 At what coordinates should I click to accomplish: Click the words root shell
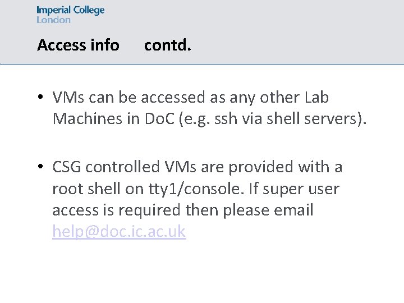pos(86,189)
